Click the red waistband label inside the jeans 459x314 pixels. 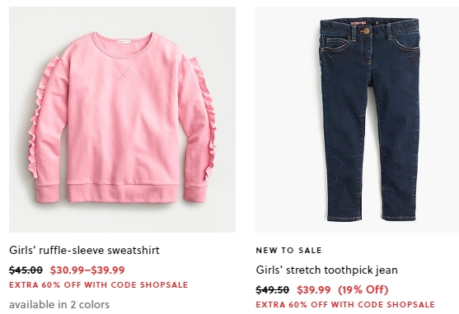358,23
